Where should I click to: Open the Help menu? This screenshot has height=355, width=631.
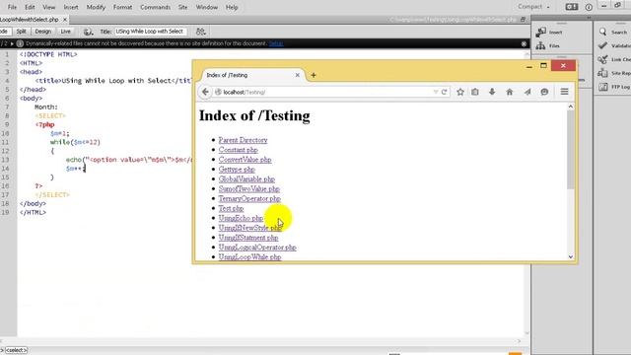pos(232,7)
